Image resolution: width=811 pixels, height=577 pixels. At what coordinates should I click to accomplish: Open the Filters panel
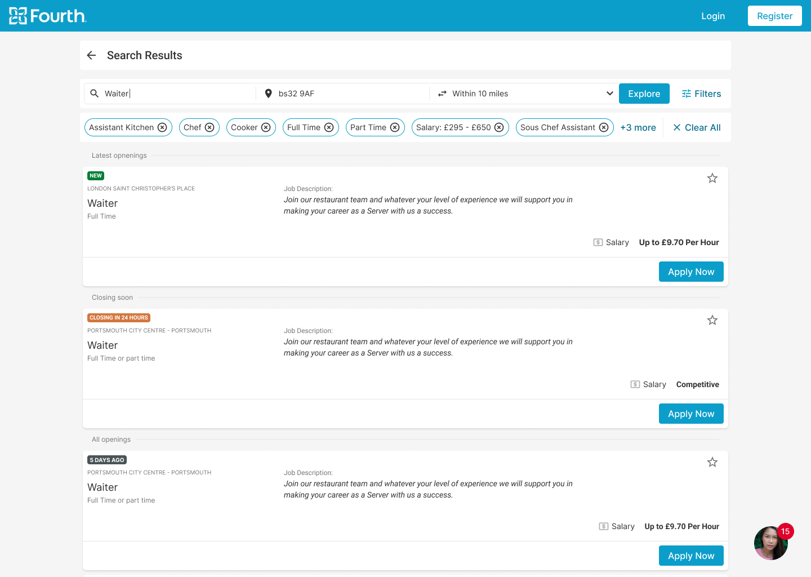tap(701, 94)
